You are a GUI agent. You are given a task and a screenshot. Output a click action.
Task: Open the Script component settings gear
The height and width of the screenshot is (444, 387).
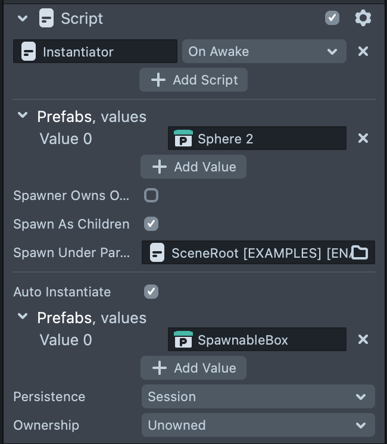click(x=363, y=18)
